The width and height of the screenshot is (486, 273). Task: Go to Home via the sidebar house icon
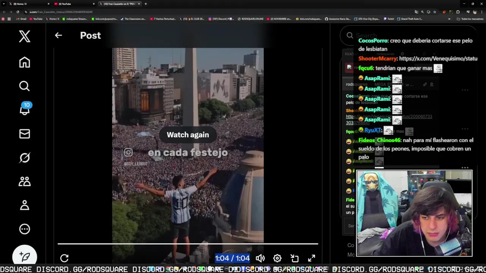pos(25,62)
